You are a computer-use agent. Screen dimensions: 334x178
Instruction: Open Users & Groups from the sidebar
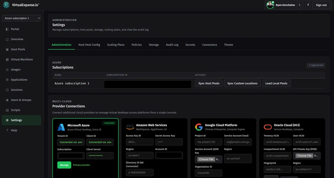19,100
